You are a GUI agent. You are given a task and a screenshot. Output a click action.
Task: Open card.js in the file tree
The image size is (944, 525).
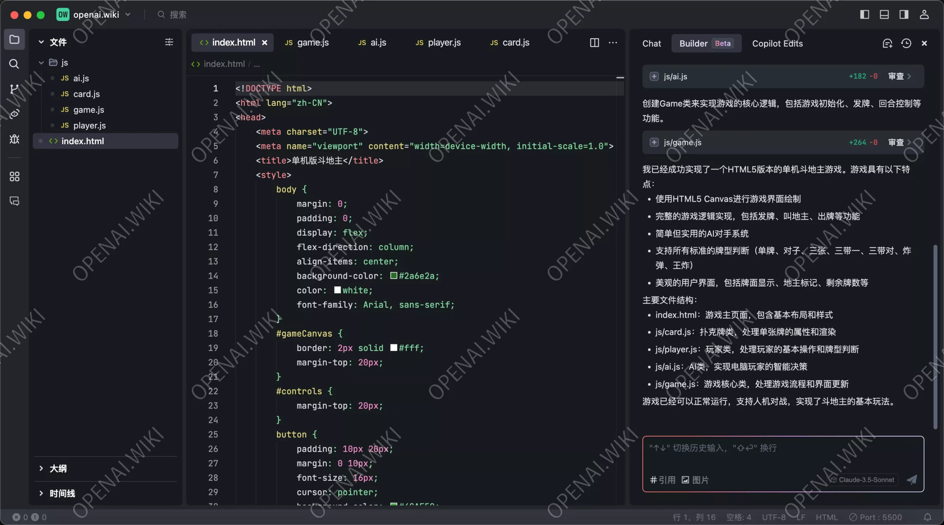pos(86,94)
